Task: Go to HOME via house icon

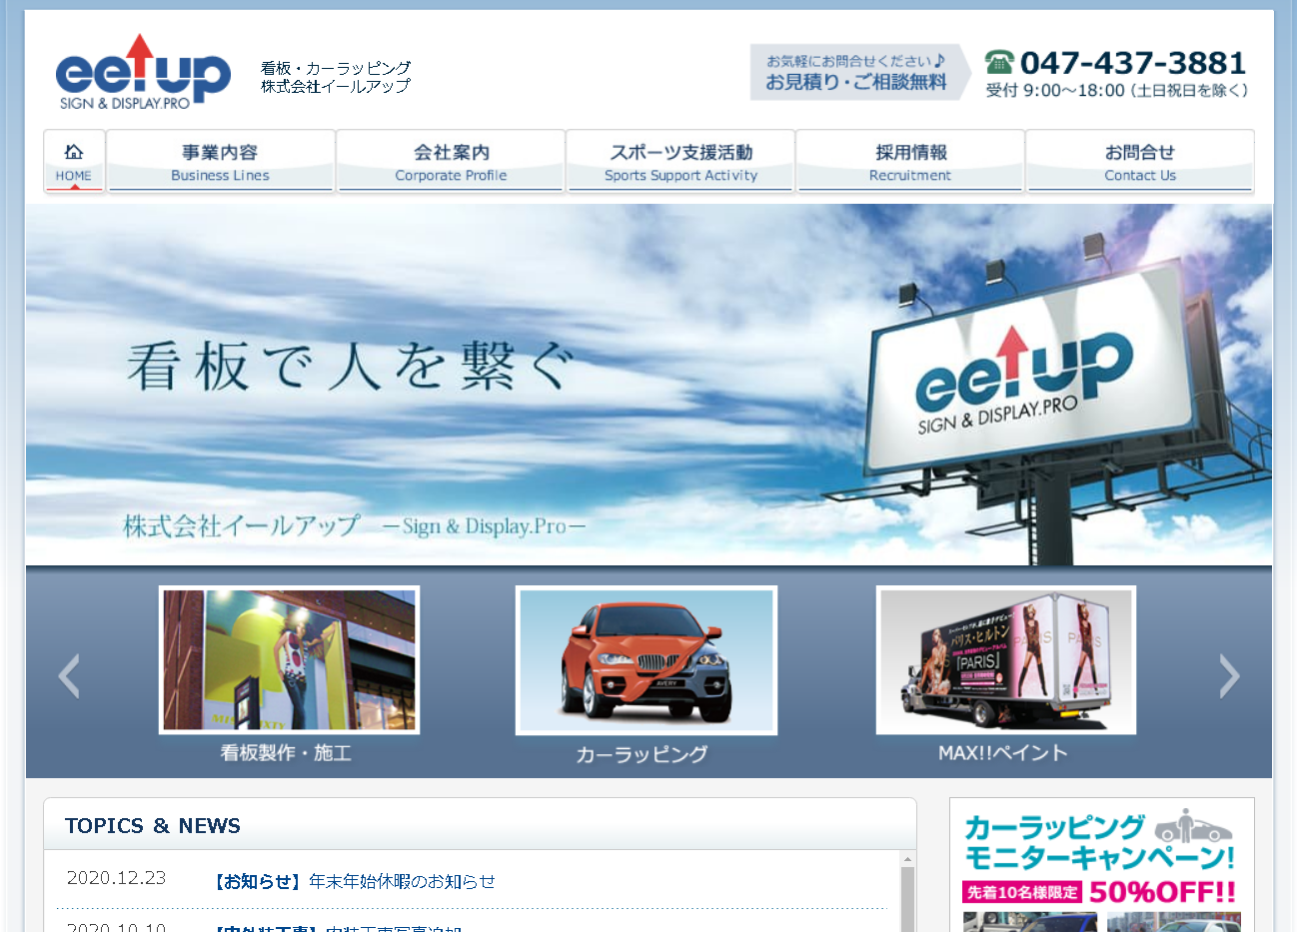Action: point(74,162)
